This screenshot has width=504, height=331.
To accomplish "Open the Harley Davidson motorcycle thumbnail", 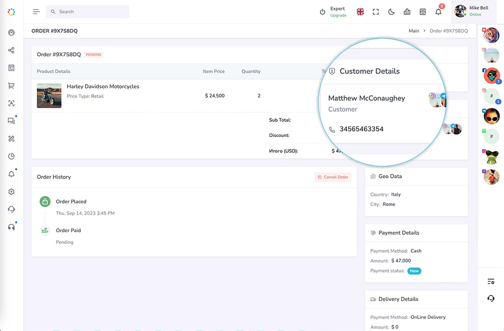I will (49, 96).
